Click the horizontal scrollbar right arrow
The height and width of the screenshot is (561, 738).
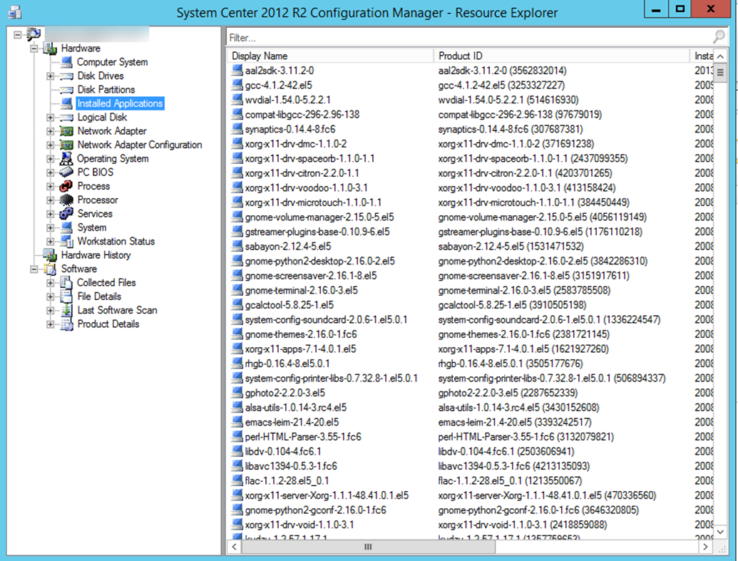click(x=704, y=547)
